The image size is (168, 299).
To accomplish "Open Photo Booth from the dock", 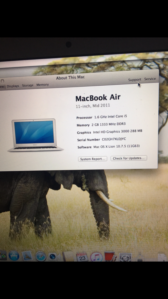I will pos(110,257).
